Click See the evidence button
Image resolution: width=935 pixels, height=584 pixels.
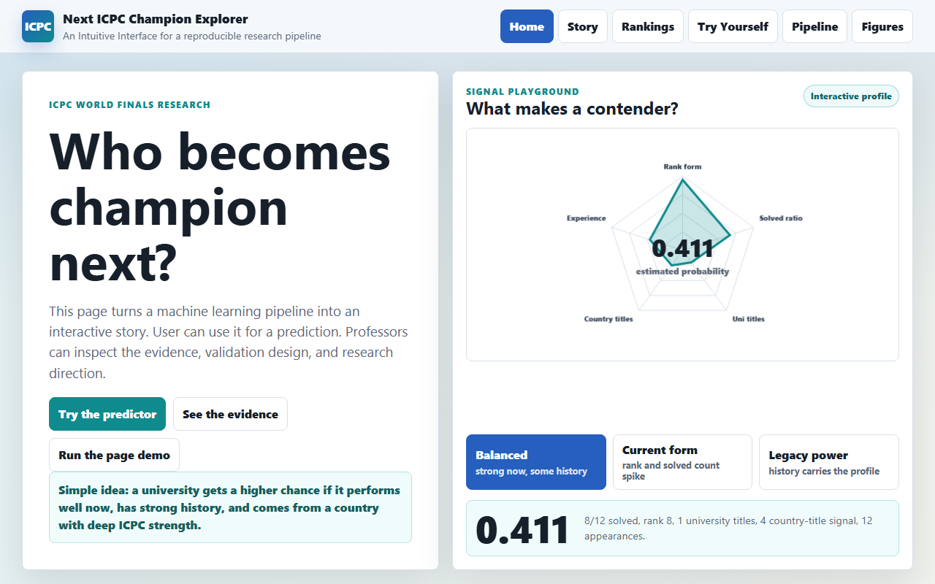pyautogui.click(x=230, y=414)
